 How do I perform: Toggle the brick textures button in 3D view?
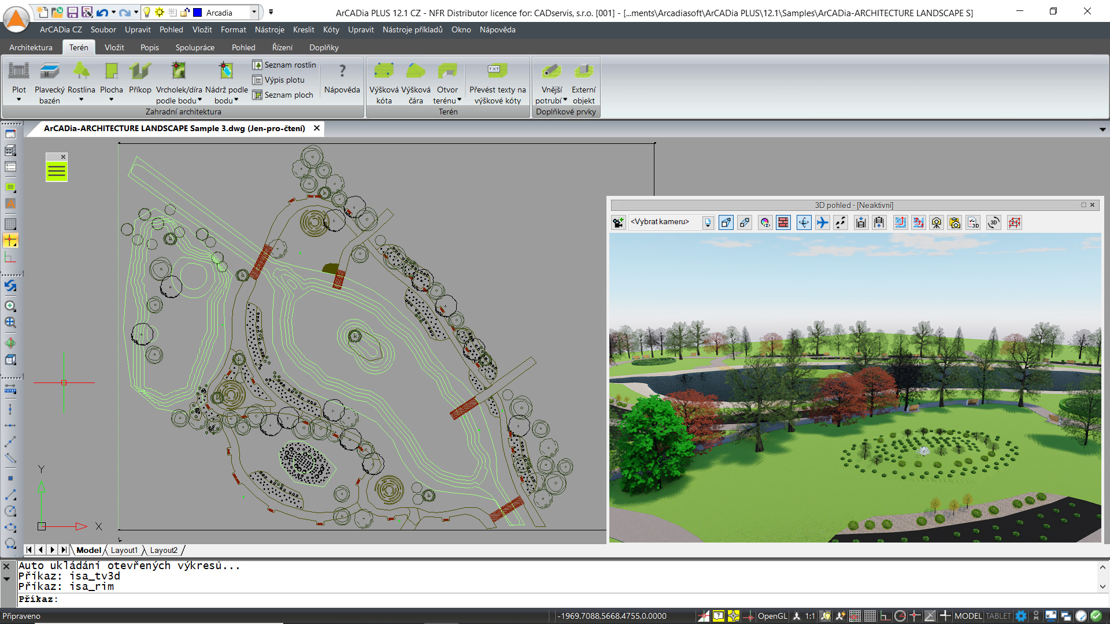tap(783, 222)
